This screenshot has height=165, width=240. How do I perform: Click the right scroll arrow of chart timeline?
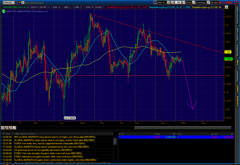point(233,128)
